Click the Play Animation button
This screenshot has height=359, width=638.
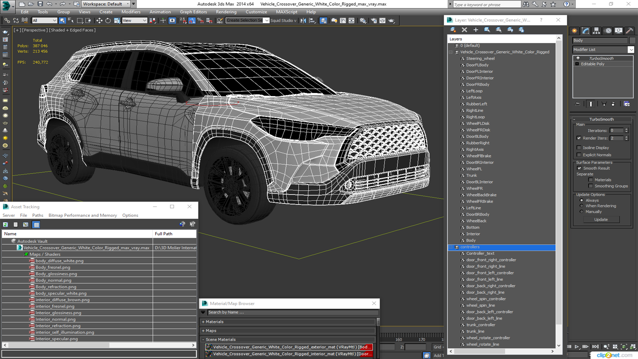point(577,347)
